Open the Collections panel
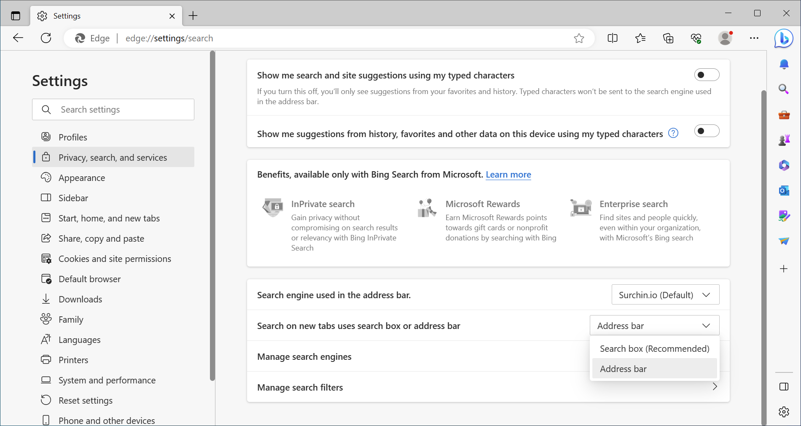Viewport: 801px width, 426px height. [x=668, y=38]
